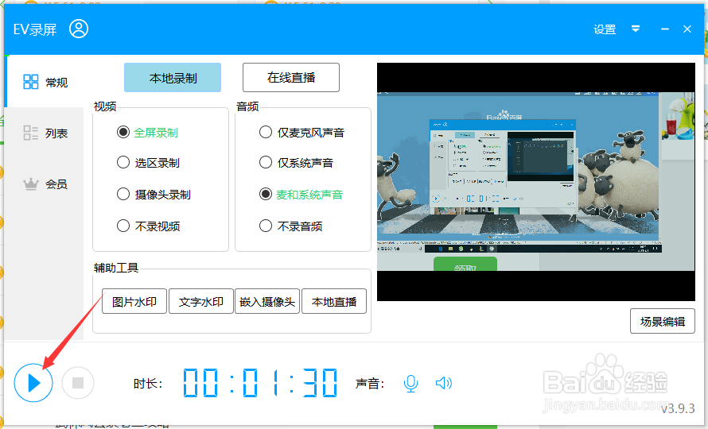Open 设置 settings

pos(605,29)
